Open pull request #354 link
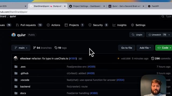 tap(120, 80)
